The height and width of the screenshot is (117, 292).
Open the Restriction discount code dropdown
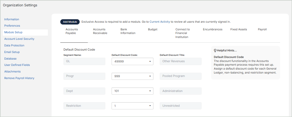[x=133, y=106]
